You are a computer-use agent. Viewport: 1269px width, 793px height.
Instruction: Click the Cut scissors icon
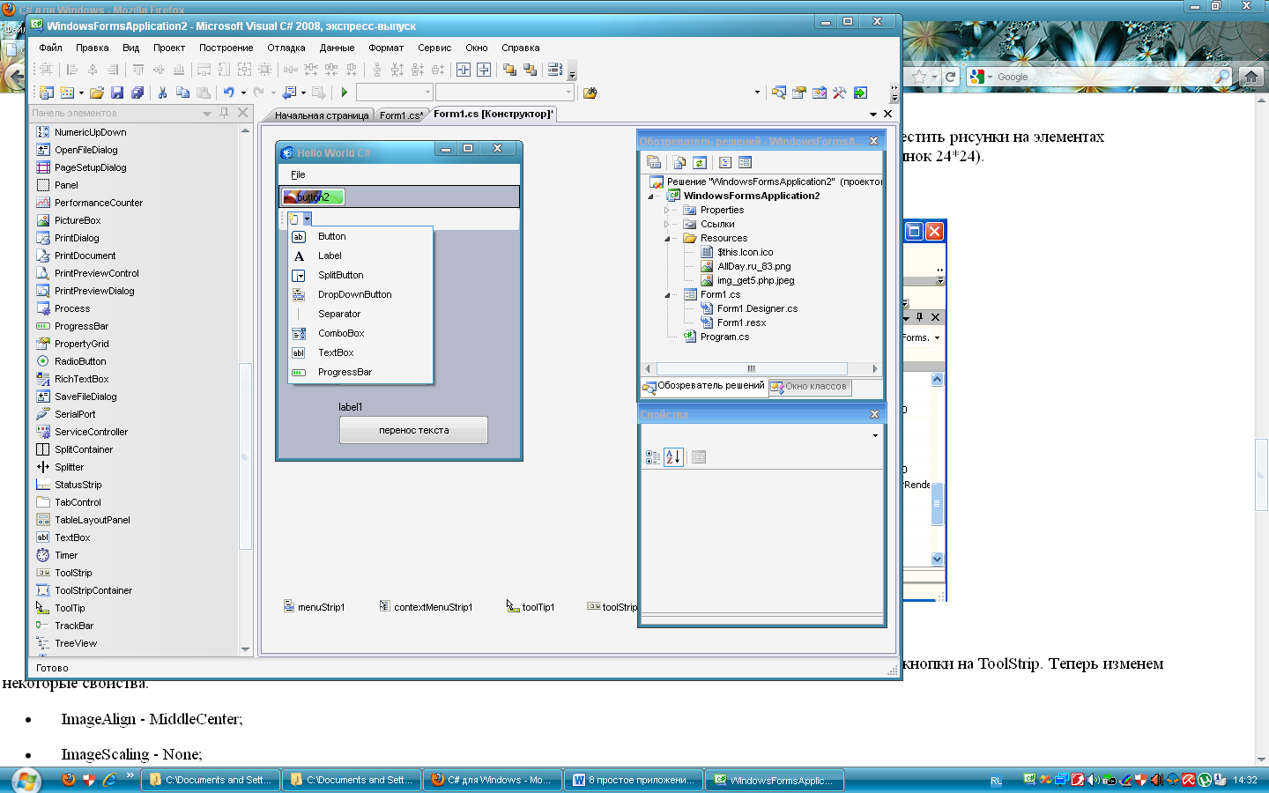click(162, 93)
